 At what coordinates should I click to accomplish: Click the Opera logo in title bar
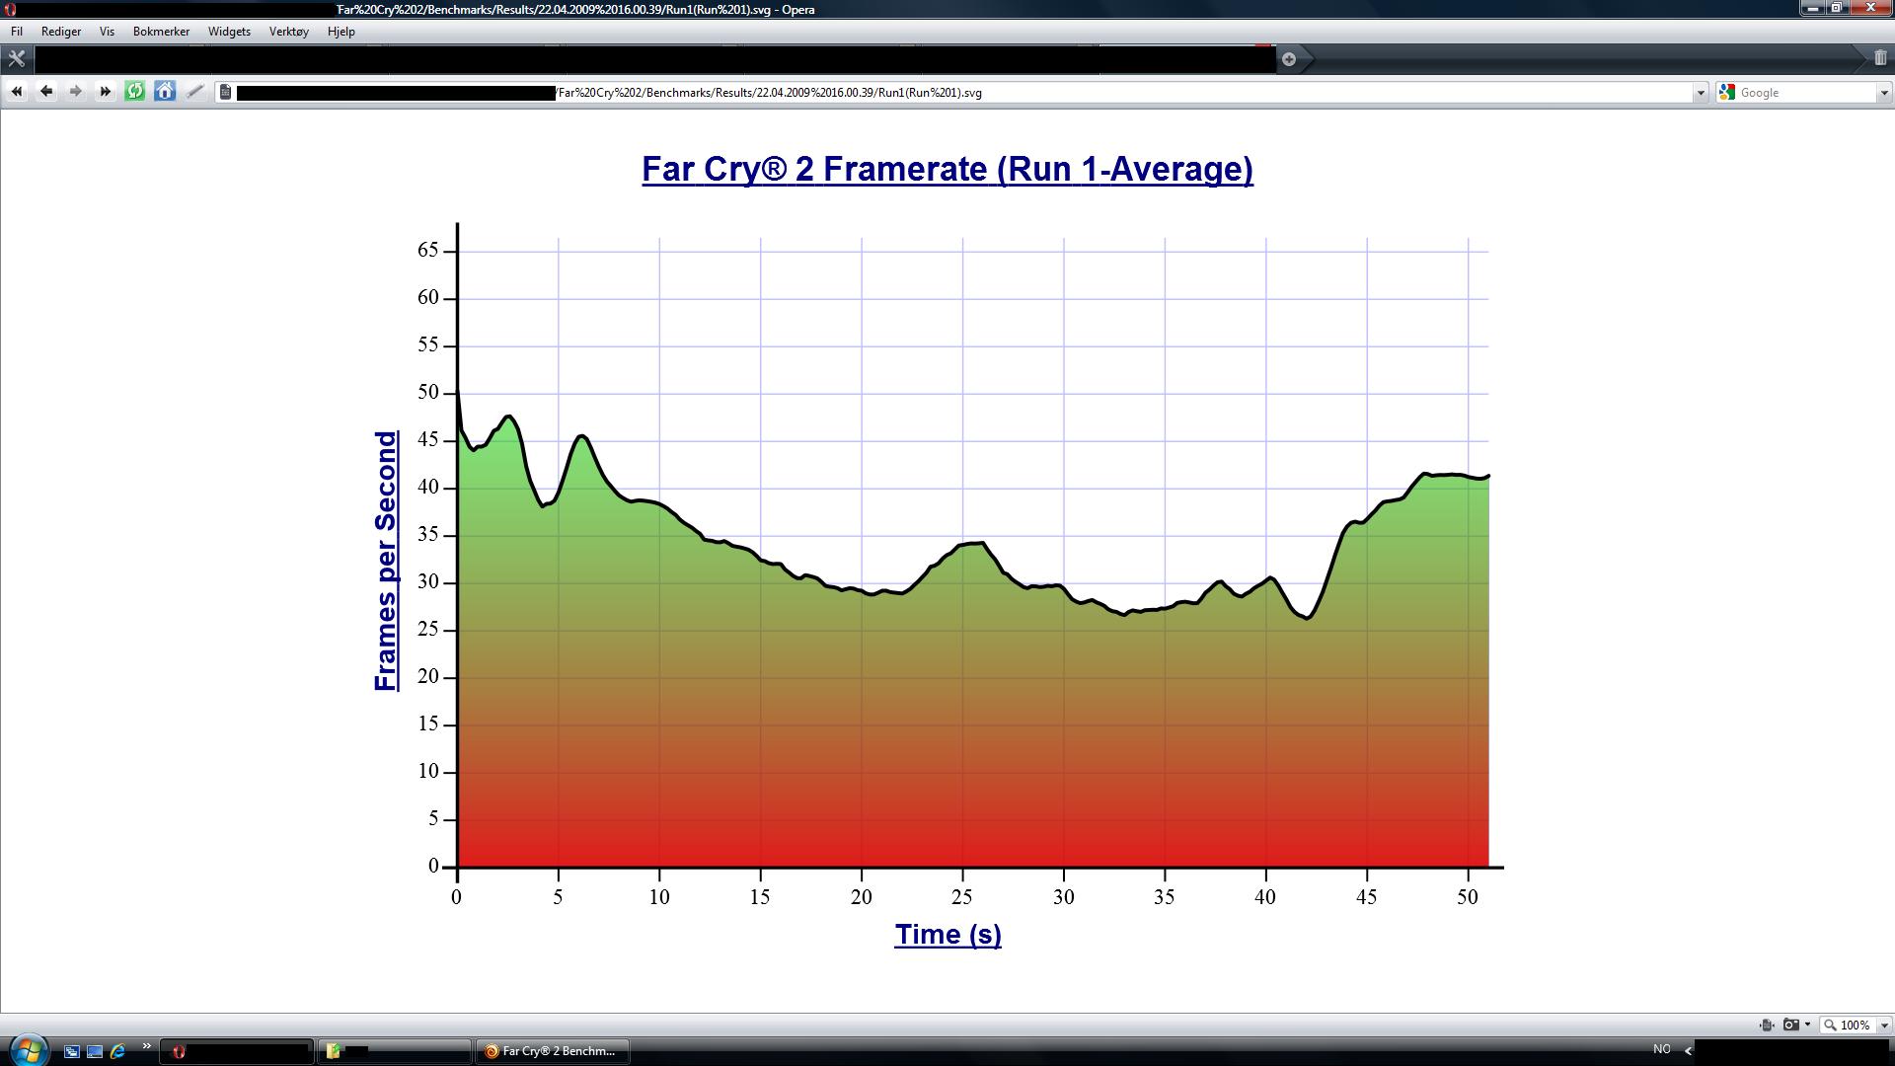(x=10, y=9)
